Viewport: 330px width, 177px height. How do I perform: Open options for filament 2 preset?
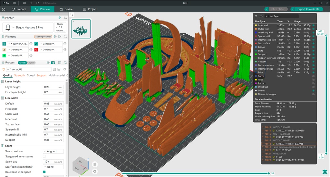pos(65,44)
